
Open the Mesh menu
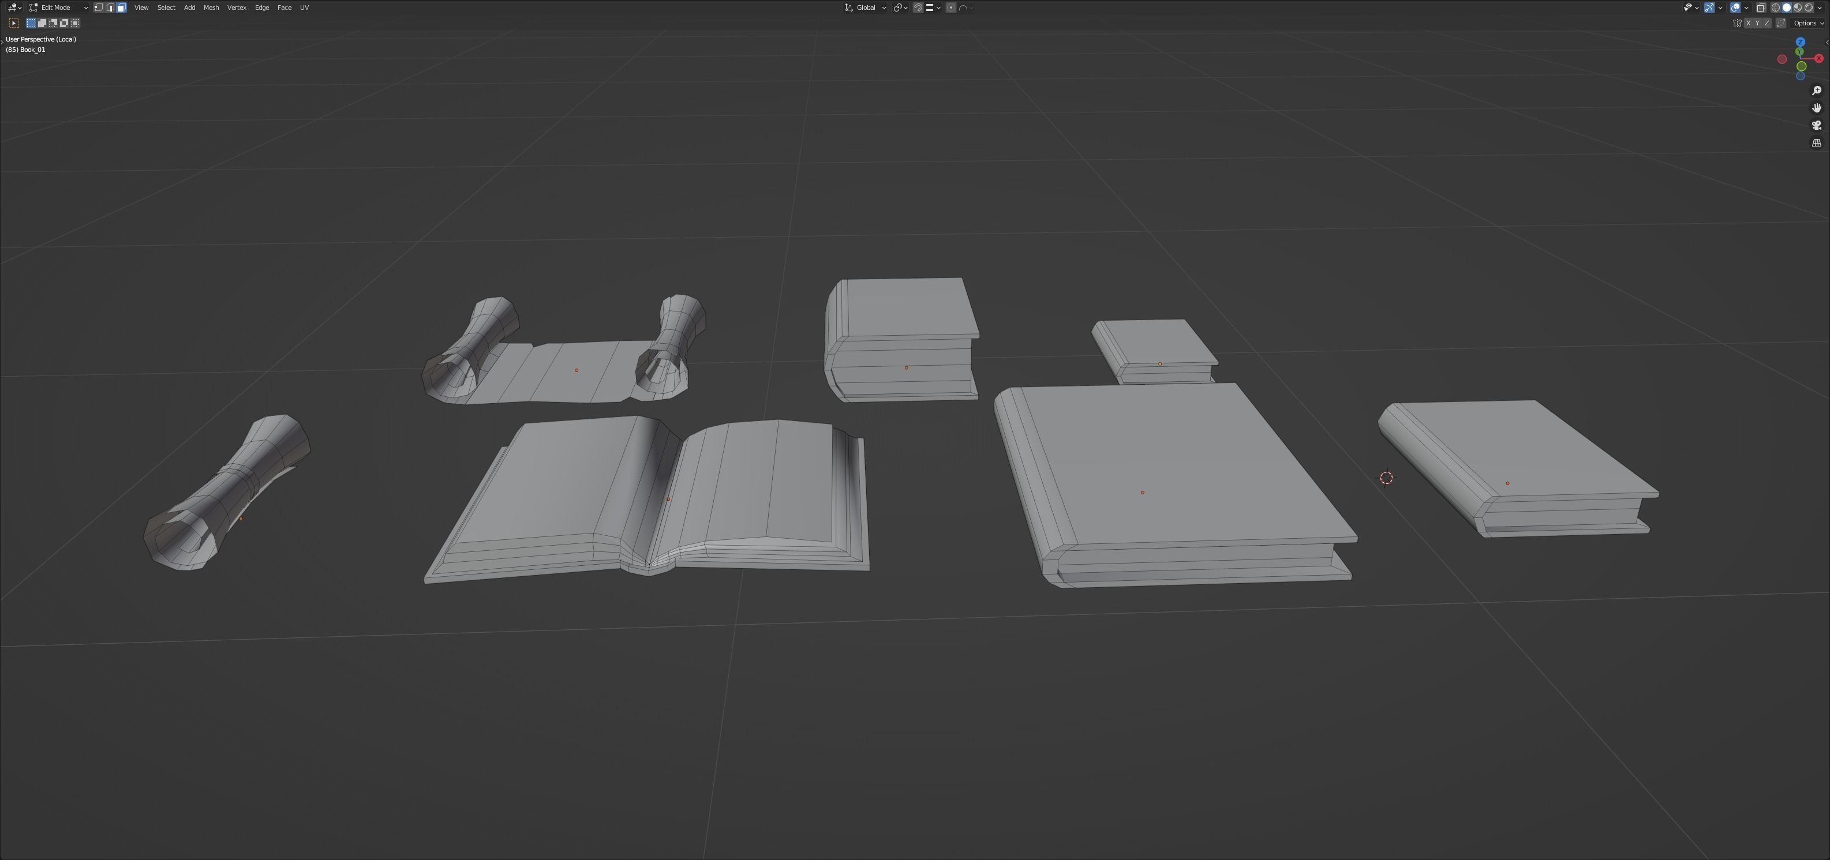(211, 7)
